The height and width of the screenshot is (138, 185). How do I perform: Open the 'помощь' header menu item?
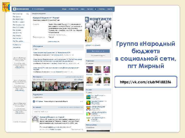point(102,9)
